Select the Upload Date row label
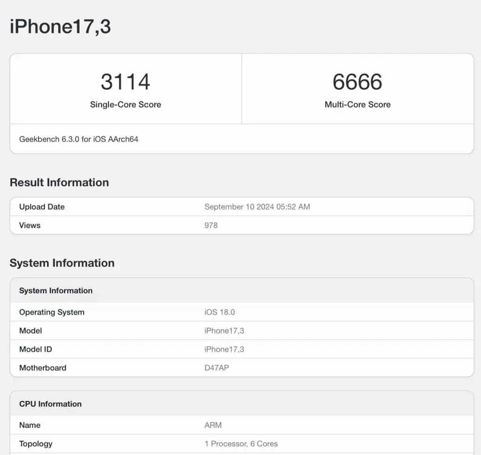Image resolution: width=481 pixels, height=455 pixels. click(42, 207)
